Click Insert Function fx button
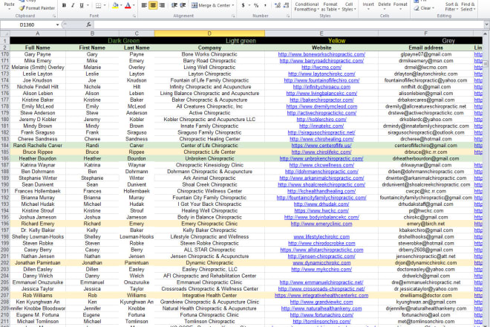Screen dimensions: 490x327 (x=89, y=25)
